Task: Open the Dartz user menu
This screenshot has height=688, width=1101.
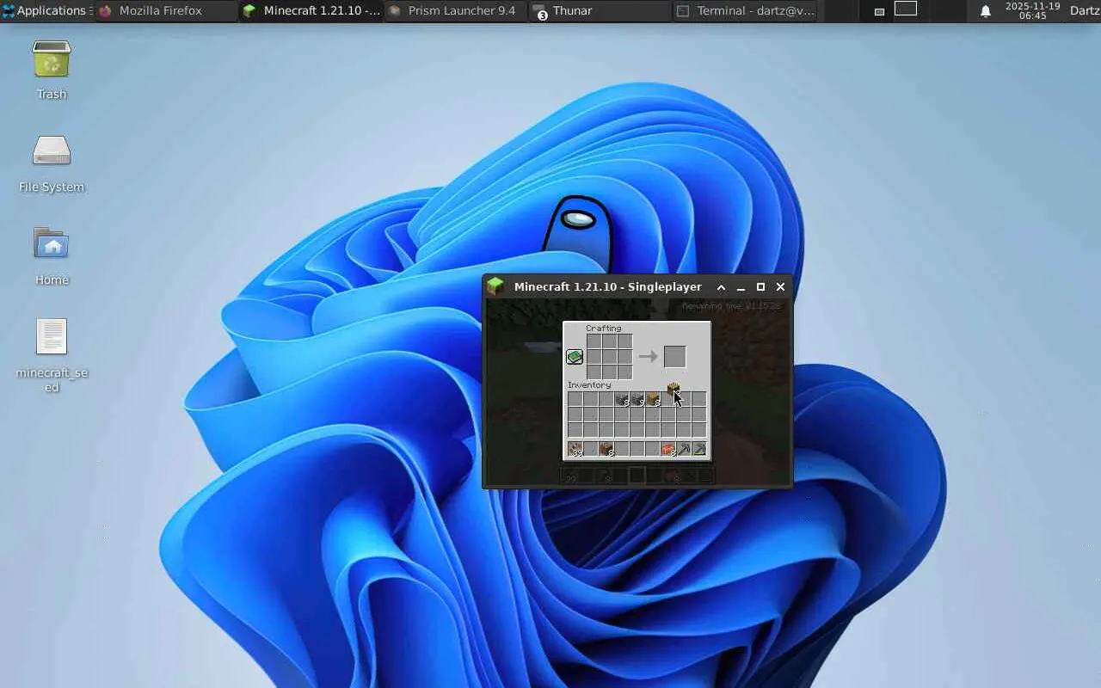Action: [1085, 11]
